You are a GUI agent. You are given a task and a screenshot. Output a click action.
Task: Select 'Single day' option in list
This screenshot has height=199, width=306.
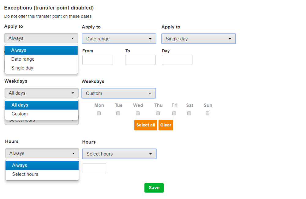point(22,68)
